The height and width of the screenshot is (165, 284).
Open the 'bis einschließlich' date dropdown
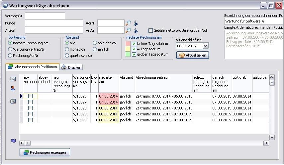(205, 46)
